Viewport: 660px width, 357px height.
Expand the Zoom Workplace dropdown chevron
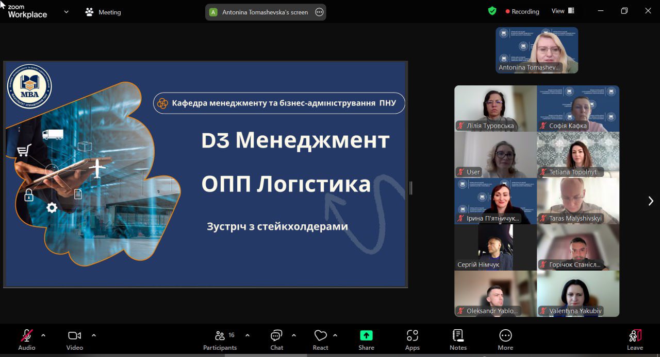[66, 12]
